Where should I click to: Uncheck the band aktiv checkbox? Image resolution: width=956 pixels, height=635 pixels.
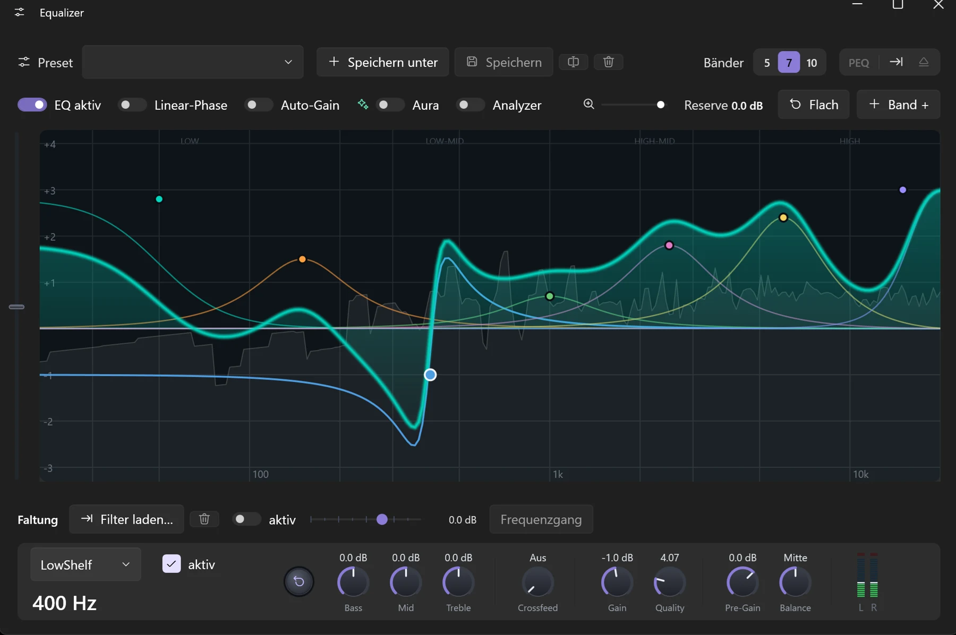tap(172, 564)
